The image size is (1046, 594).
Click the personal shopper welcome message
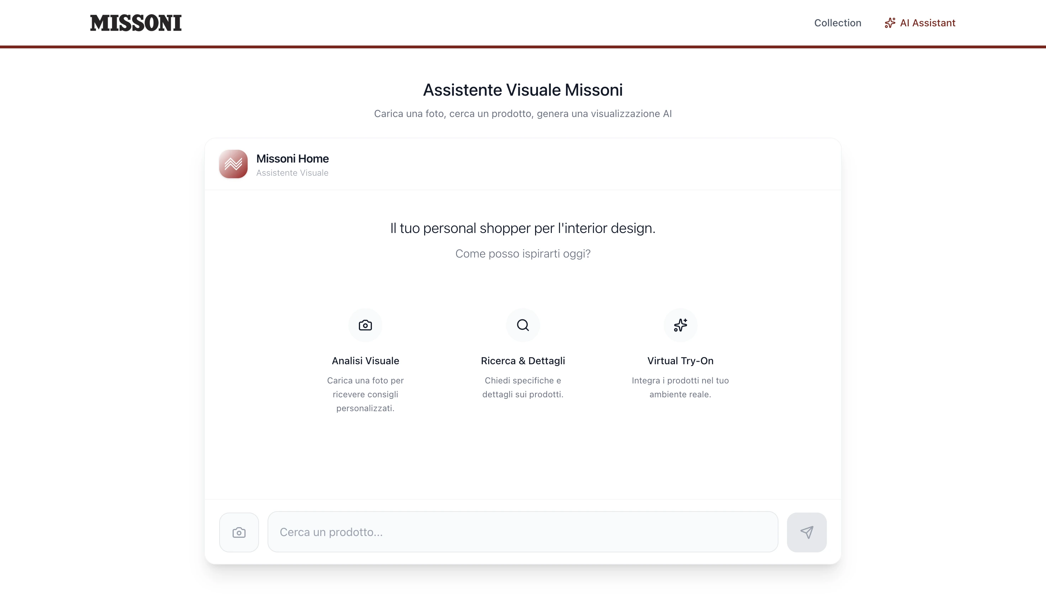click(x=523, y=228)
